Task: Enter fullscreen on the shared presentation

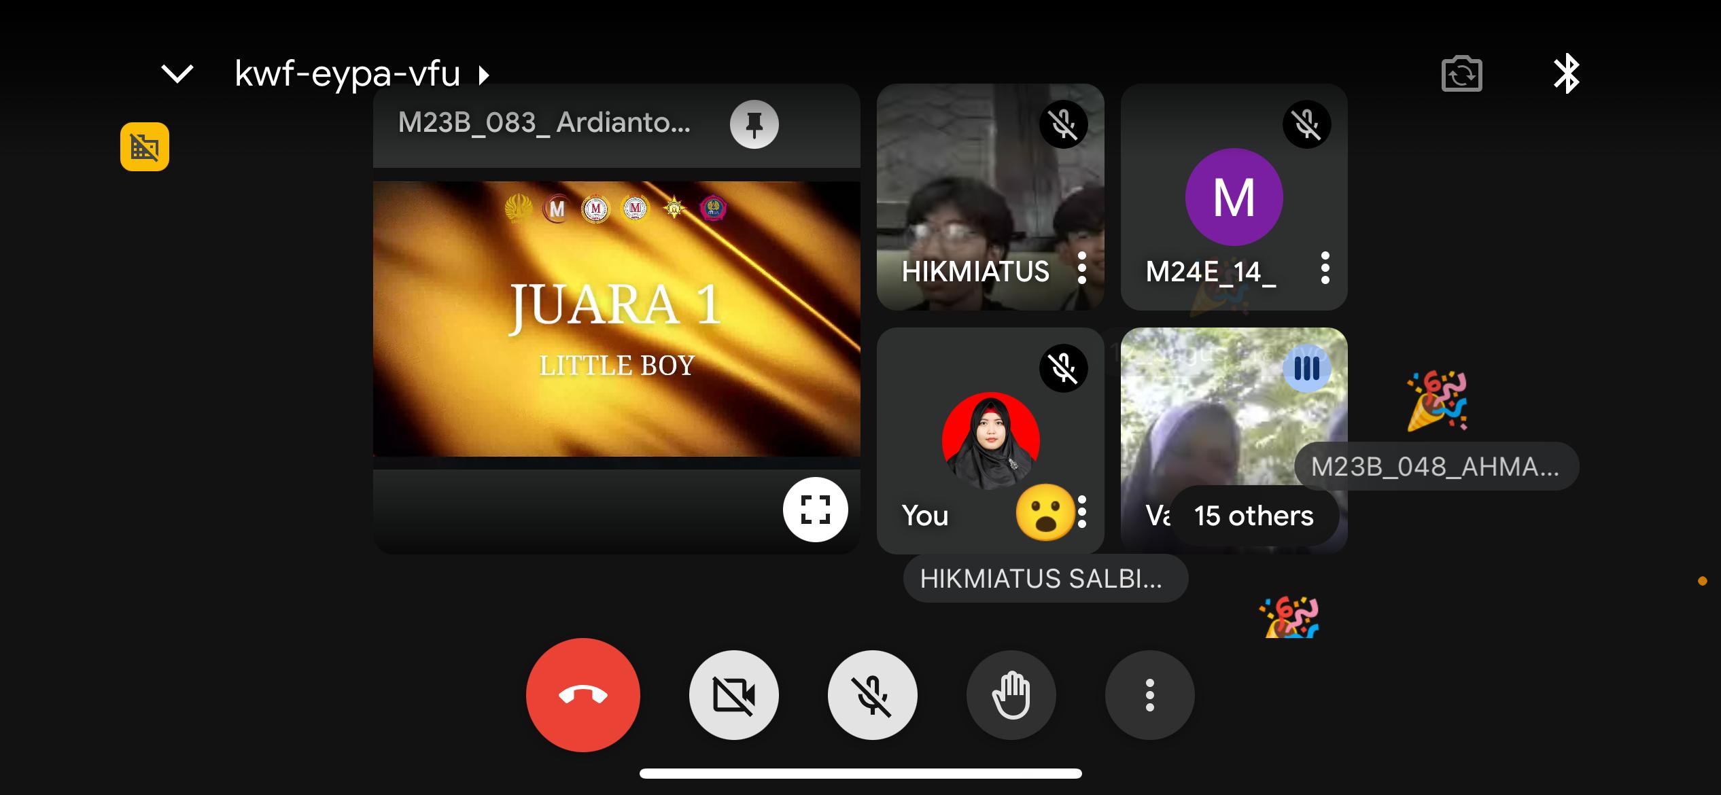Action: coord(815,509)
